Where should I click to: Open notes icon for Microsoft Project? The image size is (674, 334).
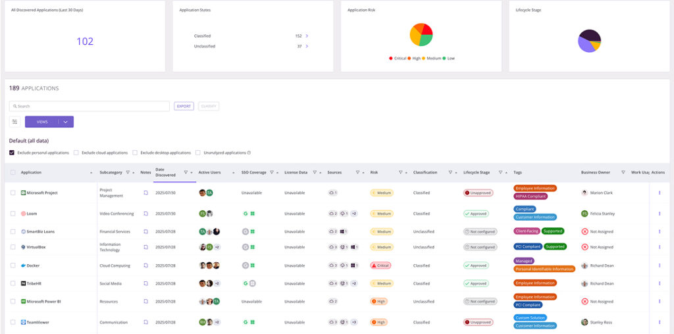point(145,193)
